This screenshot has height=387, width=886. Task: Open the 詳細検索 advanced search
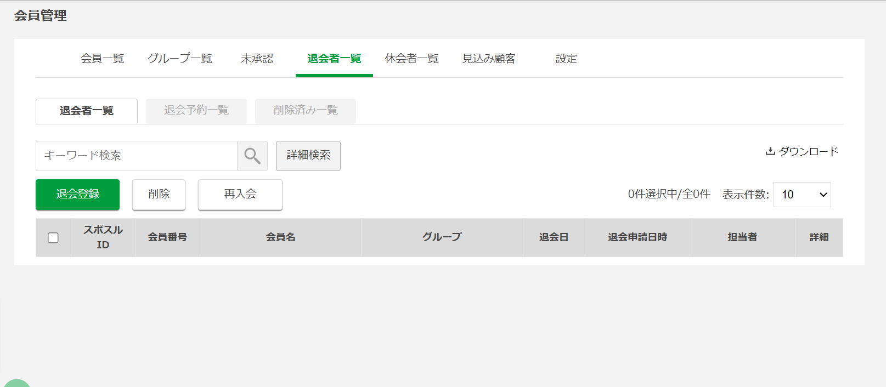tap(308, 156)
